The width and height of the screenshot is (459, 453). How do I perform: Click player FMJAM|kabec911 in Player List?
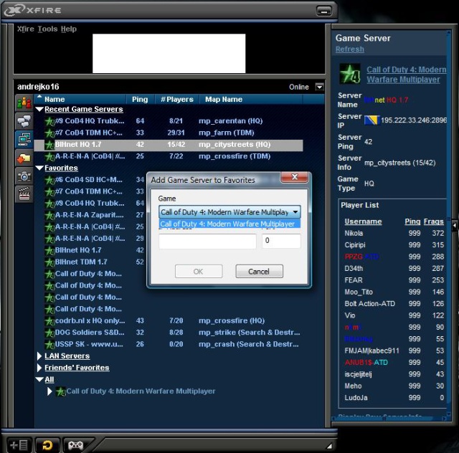pos(372,351)
